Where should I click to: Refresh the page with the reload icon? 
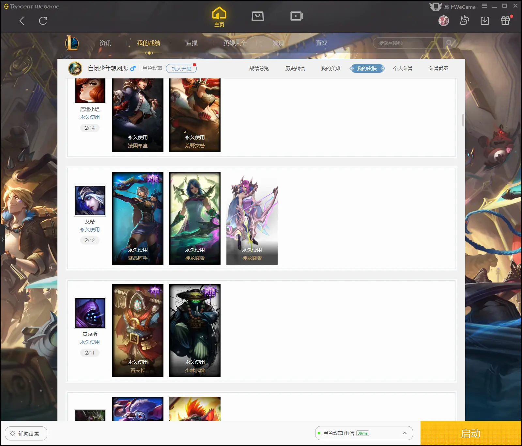[43, 21]
